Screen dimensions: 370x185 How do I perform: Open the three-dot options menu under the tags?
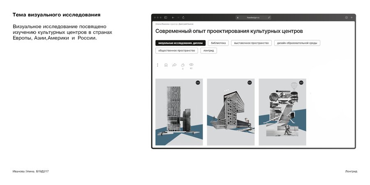pyautogui.click(x=157, y=65)
